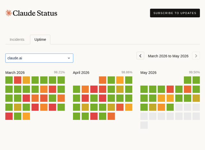Click the Claude starburst logo icon
The height and width of the screenshot is (150, 205).
[9, 13]
